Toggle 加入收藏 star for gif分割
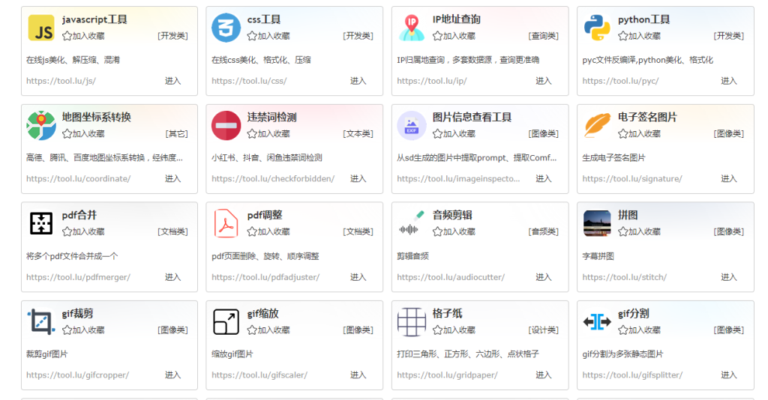 [623, 330]
